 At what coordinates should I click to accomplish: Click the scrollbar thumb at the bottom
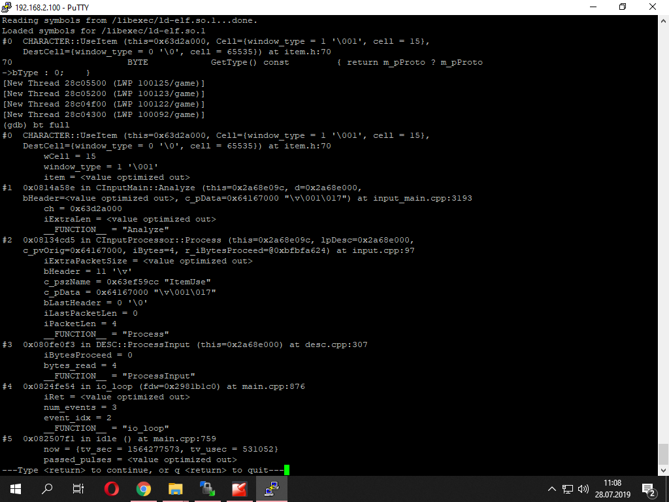coord(663,454)
